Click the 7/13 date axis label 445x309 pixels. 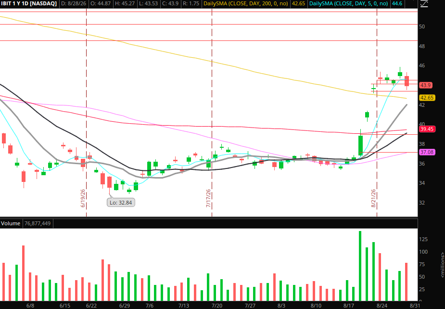click(184, 306)
